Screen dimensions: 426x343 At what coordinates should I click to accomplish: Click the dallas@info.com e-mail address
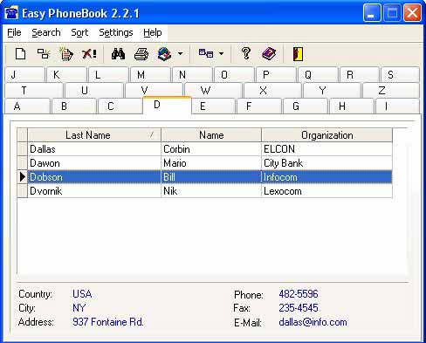[313, 322]
